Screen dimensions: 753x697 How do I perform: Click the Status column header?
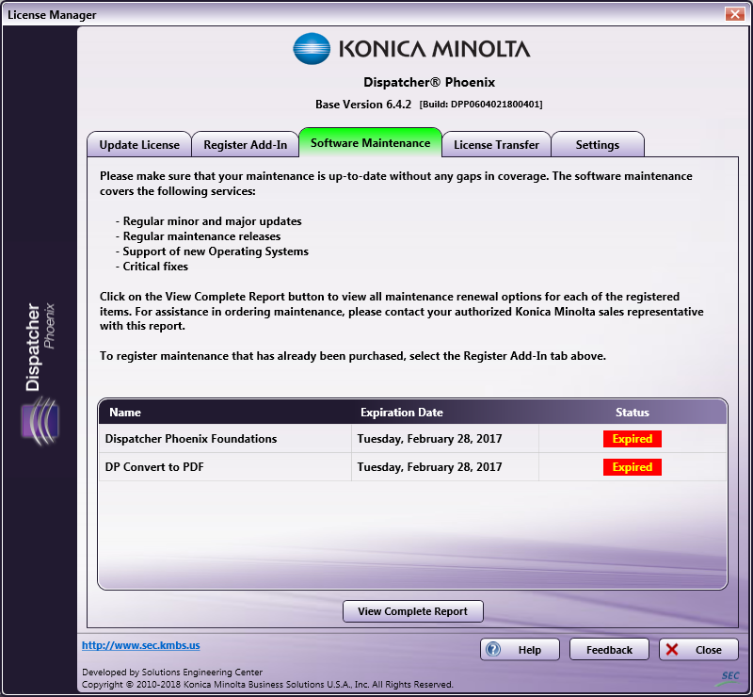coord(632,412)
